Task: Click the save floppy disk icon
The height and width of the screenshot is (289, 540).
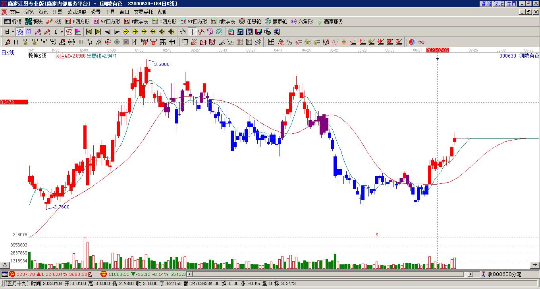Action: (258, 32)
